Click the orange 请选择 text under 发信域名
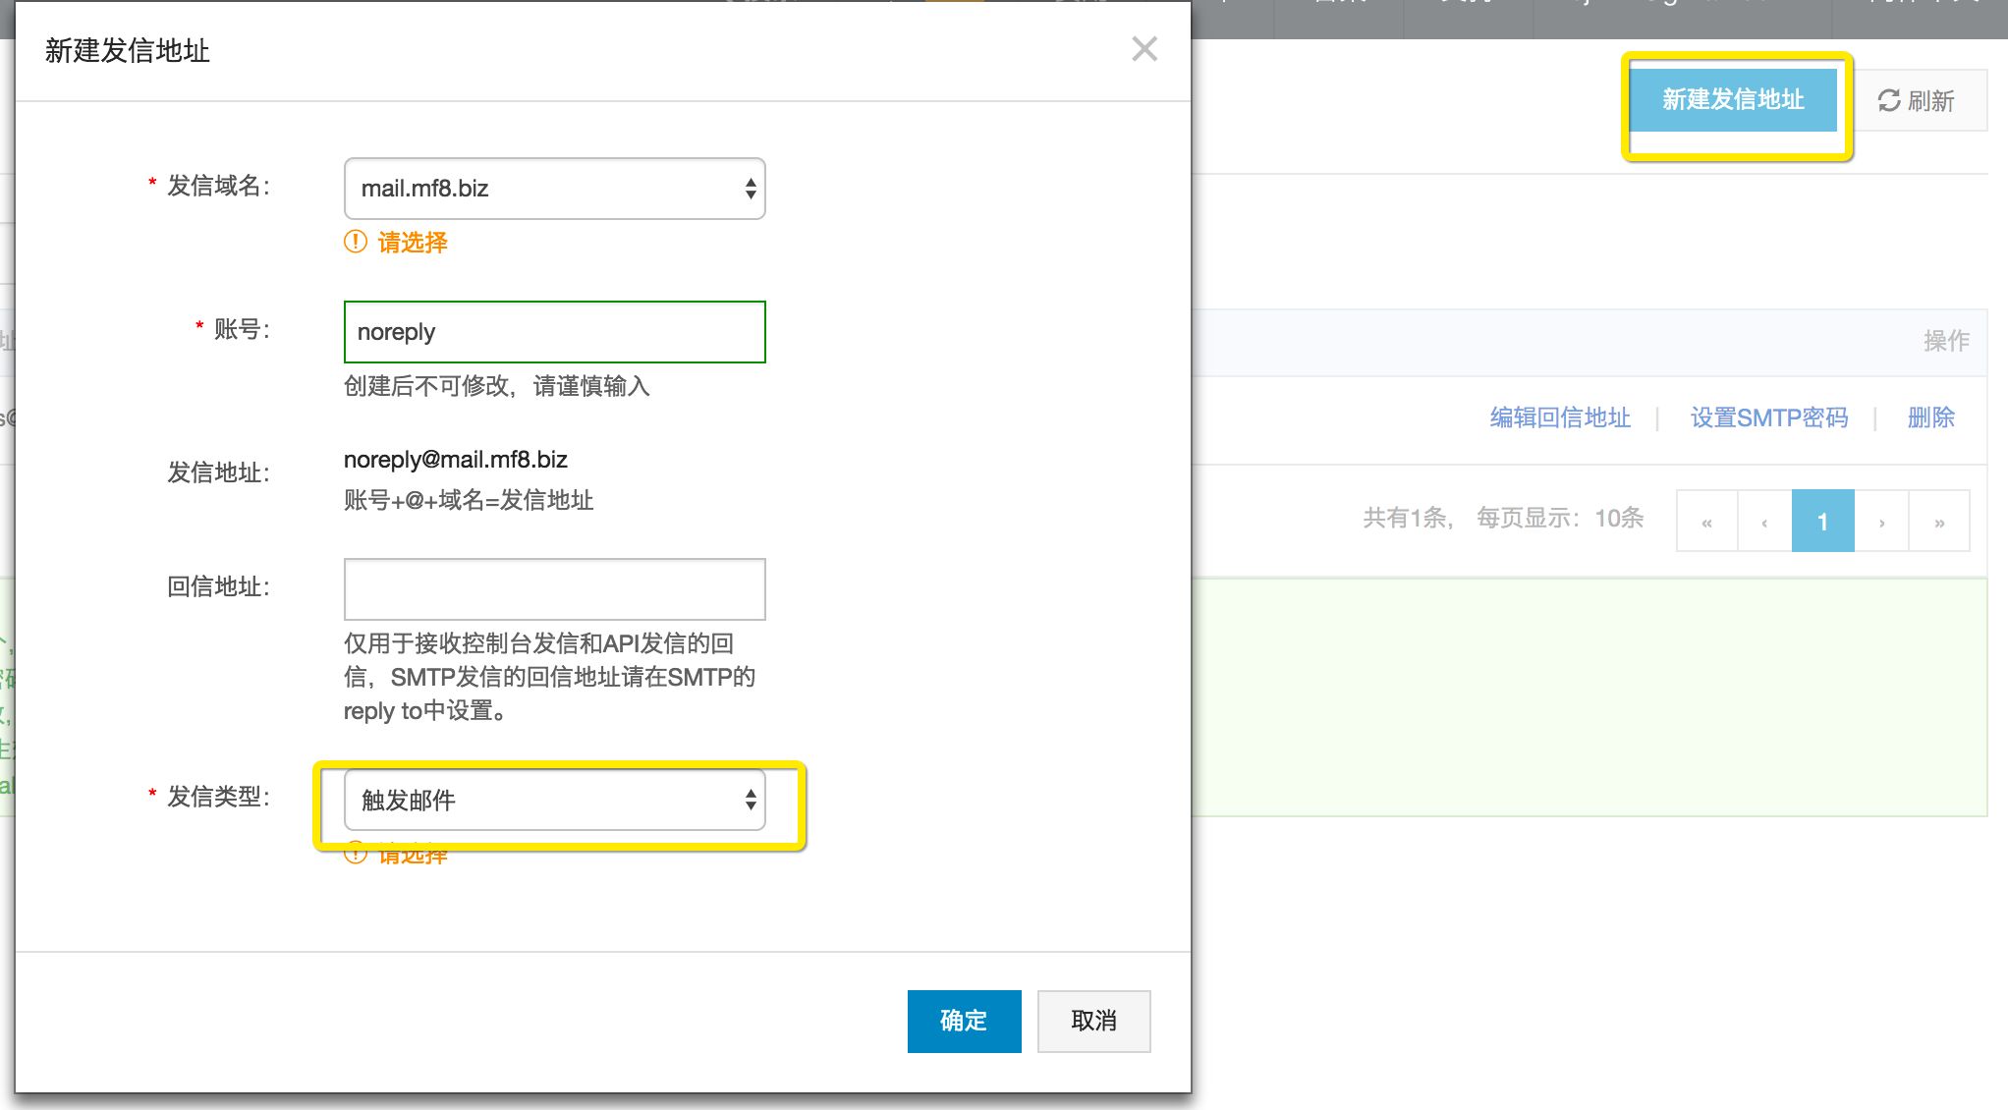 413,242
